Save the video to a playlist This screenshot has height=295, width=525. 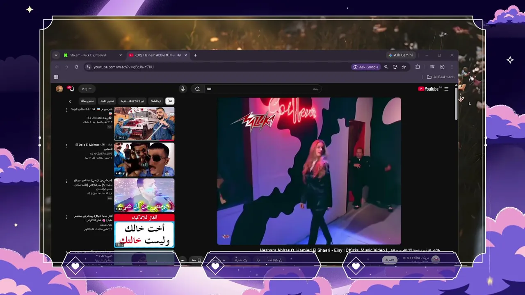196,260
